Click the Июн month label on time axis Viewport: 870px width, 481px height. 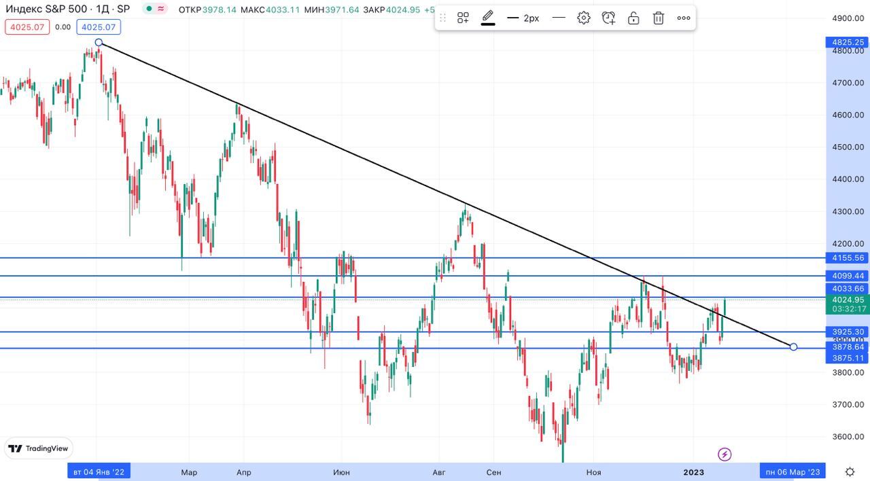[342, 472]
